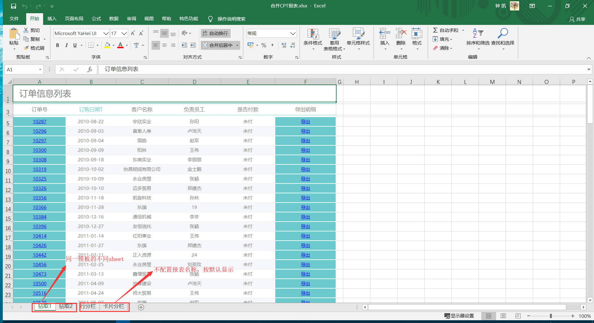Click the 共享 (Share) button
594x323 pixels.
click(577, 19)
